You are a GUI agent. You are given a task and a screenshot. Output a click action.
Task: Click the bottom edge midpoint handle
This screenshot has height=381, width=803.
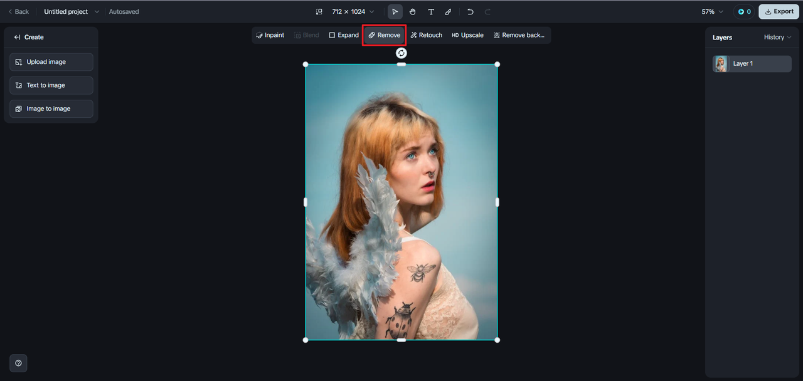[401, 340]
